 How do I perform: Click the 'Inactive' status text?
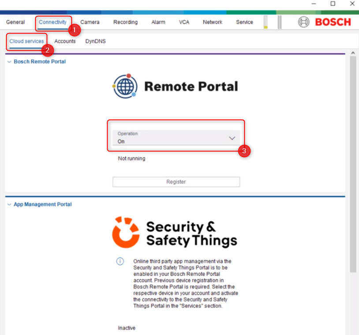pyautogui.click(x=127, y=328)
